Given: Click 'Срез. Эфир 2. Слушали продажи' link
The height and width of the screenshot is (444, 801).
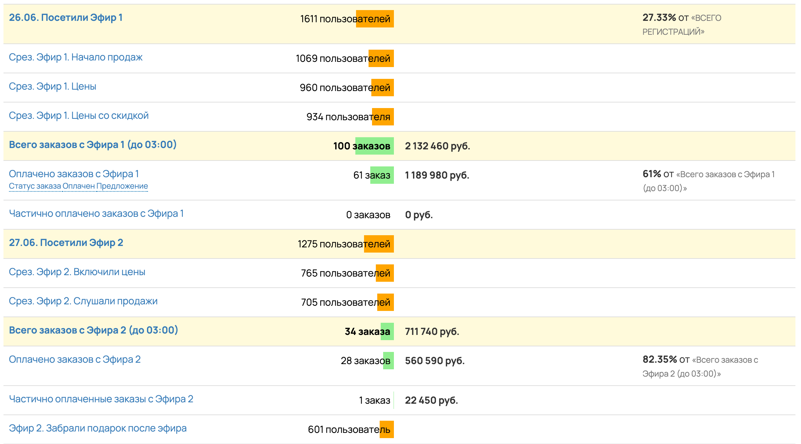Looking at the screenshot, I should (83, 301).
